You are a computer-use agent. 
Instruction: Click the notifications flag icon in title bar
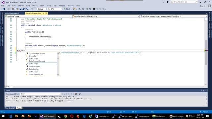click(x=163, y=2)
